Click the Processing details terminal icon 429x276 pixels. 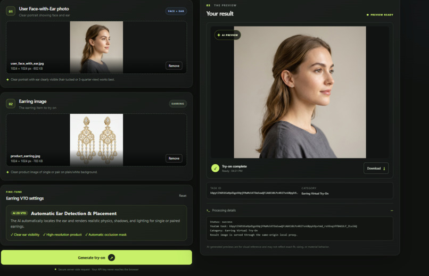pos(208,211)
